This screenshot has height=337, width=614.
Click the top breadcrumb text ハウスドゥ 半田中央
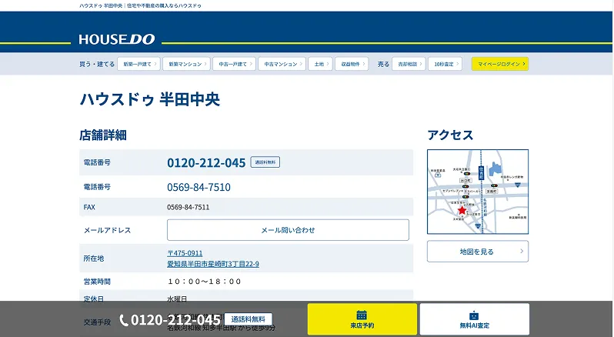point(101,6)
